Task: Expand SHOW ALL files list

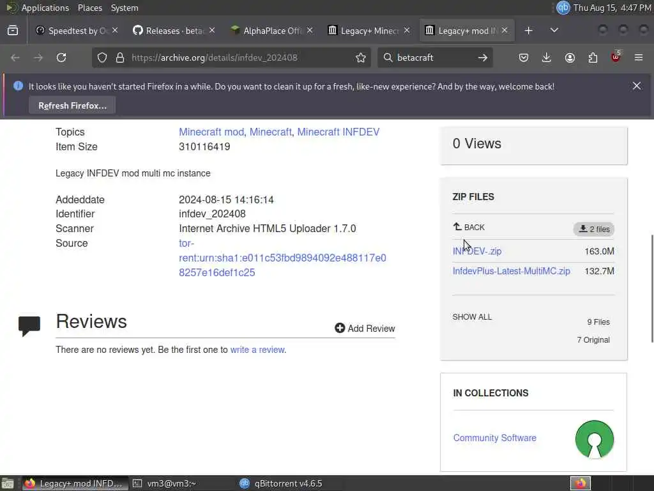Action: [x=472, y=317]
